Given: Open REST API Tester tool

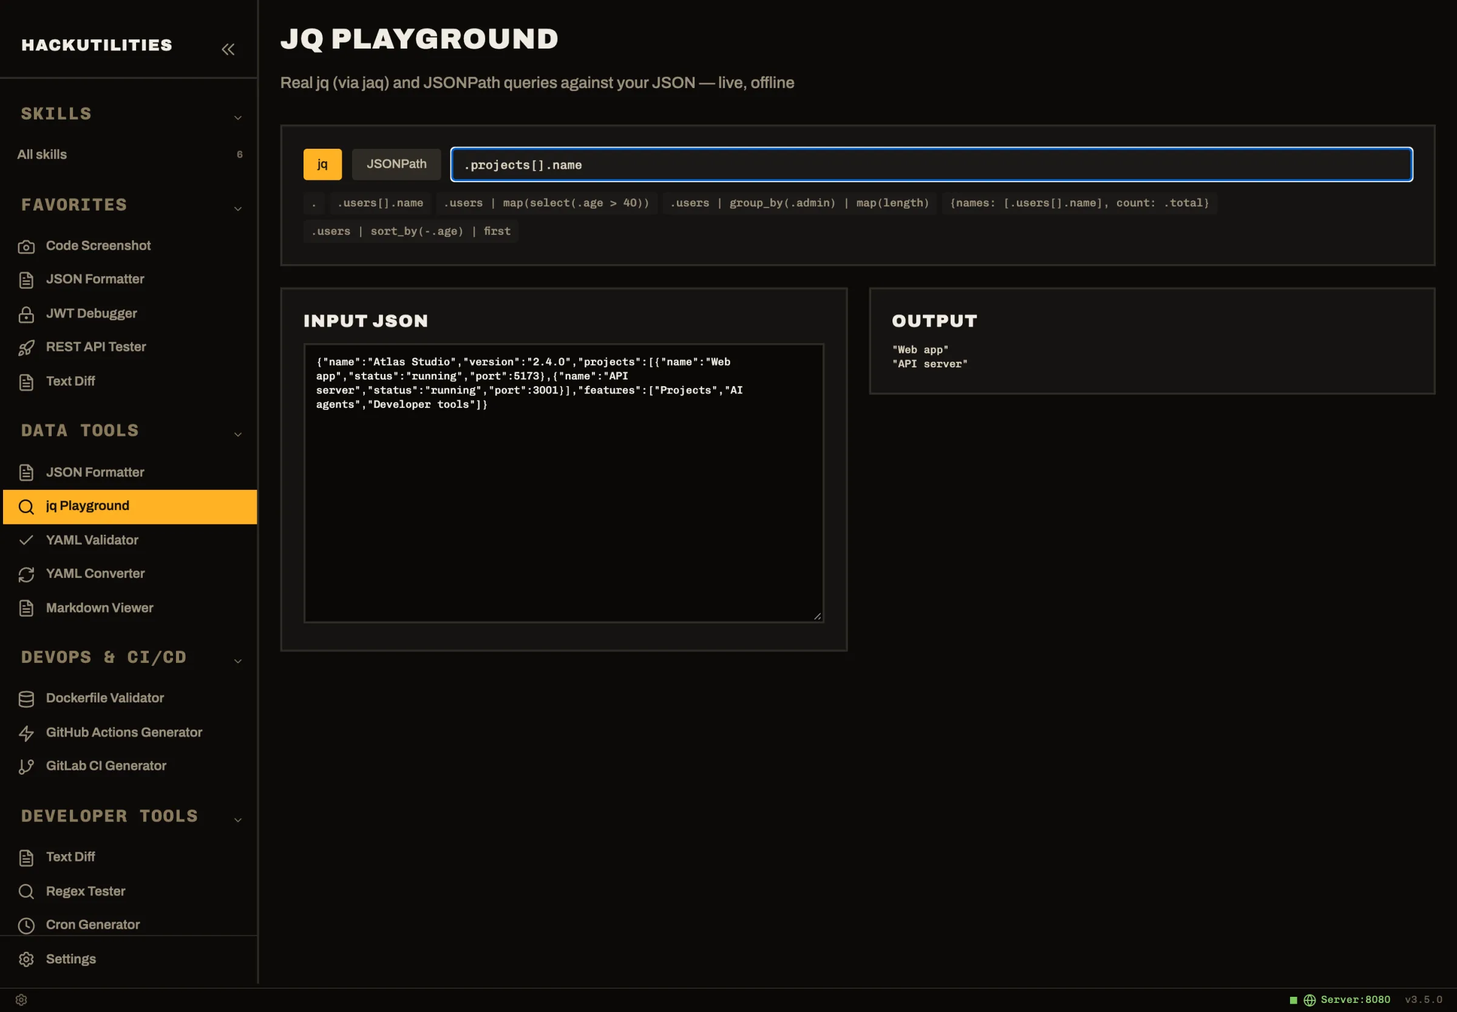Looking at the screenshot, I should click(129, 347).
